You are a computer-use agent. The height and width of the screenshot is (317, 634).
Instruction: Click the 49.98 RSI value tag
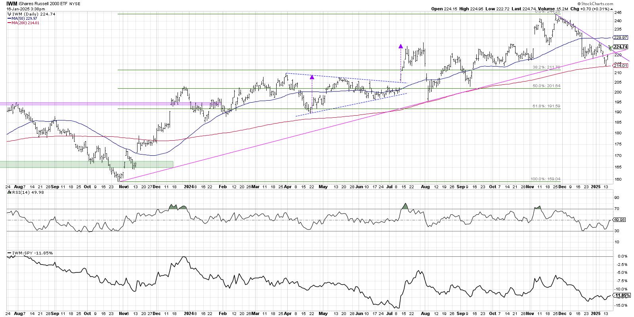(619, 220)
